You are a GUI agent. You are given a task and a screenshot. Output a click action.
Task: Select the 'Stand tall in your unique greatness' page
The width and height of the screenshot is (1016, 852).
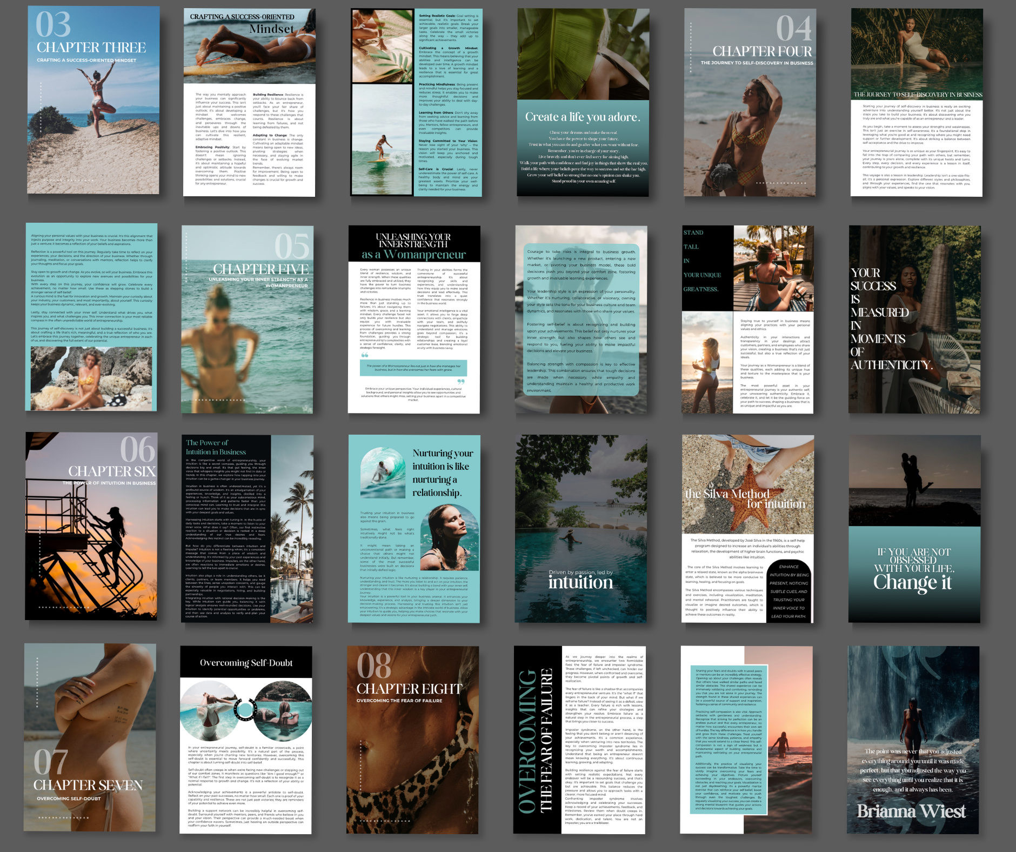tap(747, 319)
